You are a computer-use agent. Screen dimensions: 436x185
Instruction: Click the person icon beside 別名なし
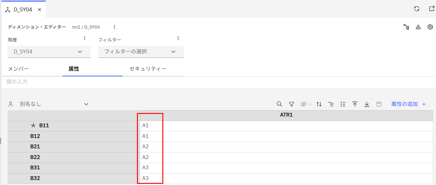11,104
